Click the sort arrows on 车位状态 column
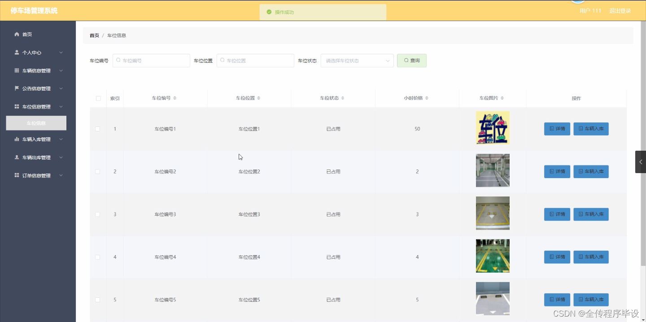 tap(343, 98)
